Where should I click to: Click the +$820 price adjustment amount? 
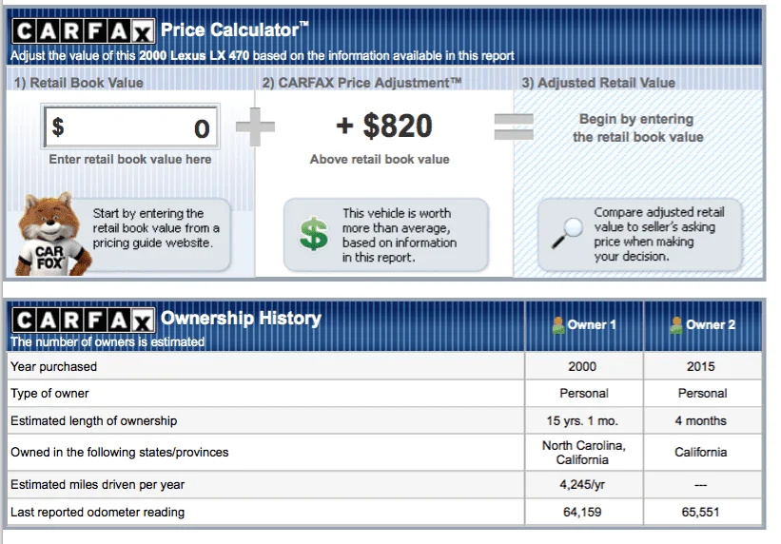[x=384, y=126]
